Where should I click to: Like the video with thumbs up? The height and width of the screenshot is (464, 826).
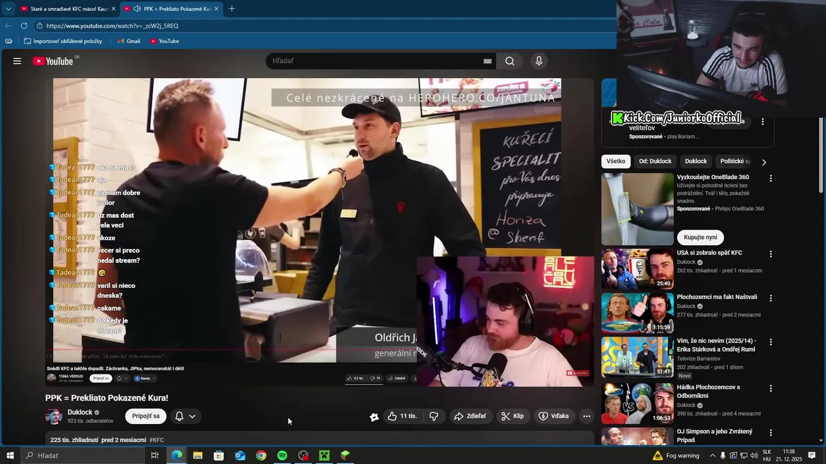(402, 416)
